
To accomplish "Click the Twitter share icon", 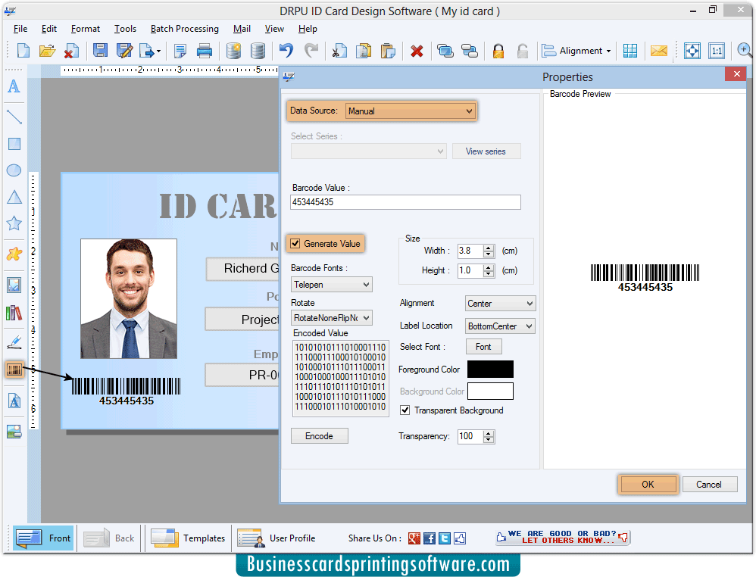I will pyautogui.click(x=445, y=538).
